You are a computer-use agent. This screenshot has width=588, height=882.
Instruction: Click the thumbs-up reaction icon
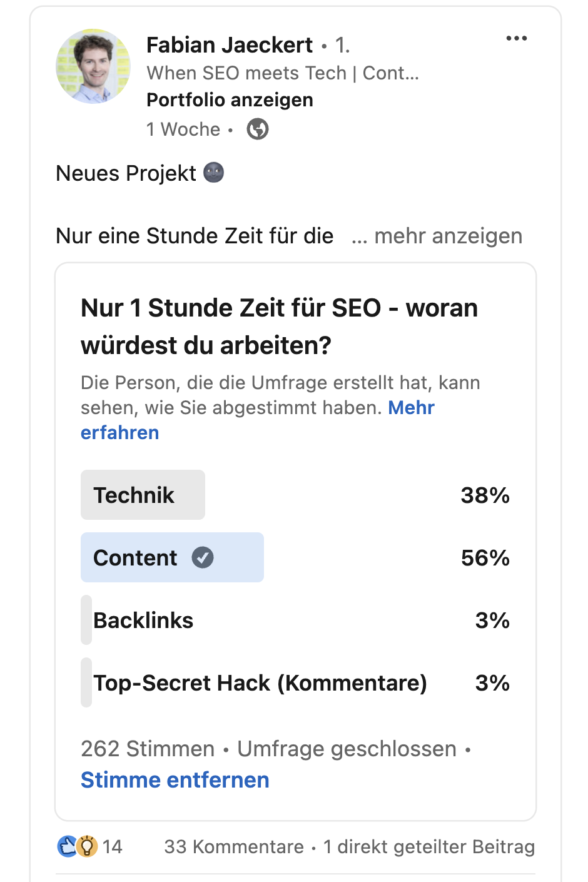click(x=66, y=846)
